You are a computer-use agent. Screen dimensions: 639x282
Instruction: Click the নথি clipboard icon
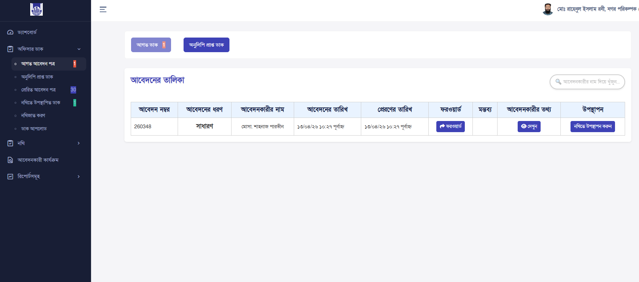10,143
